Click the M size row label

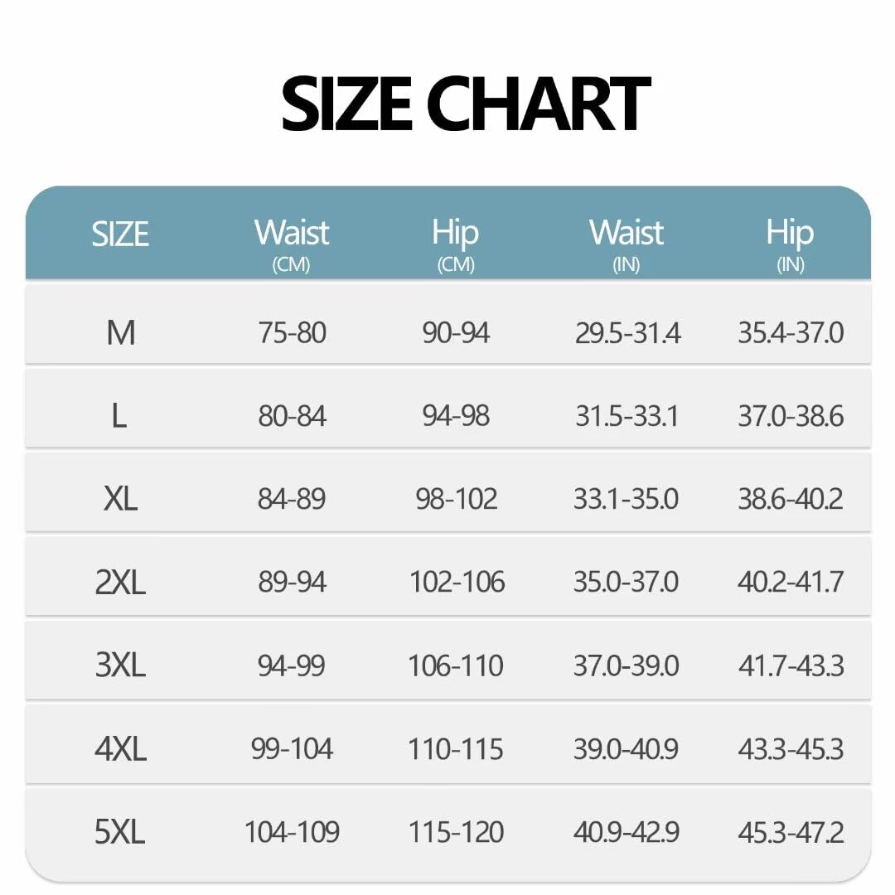coord(121,332)
